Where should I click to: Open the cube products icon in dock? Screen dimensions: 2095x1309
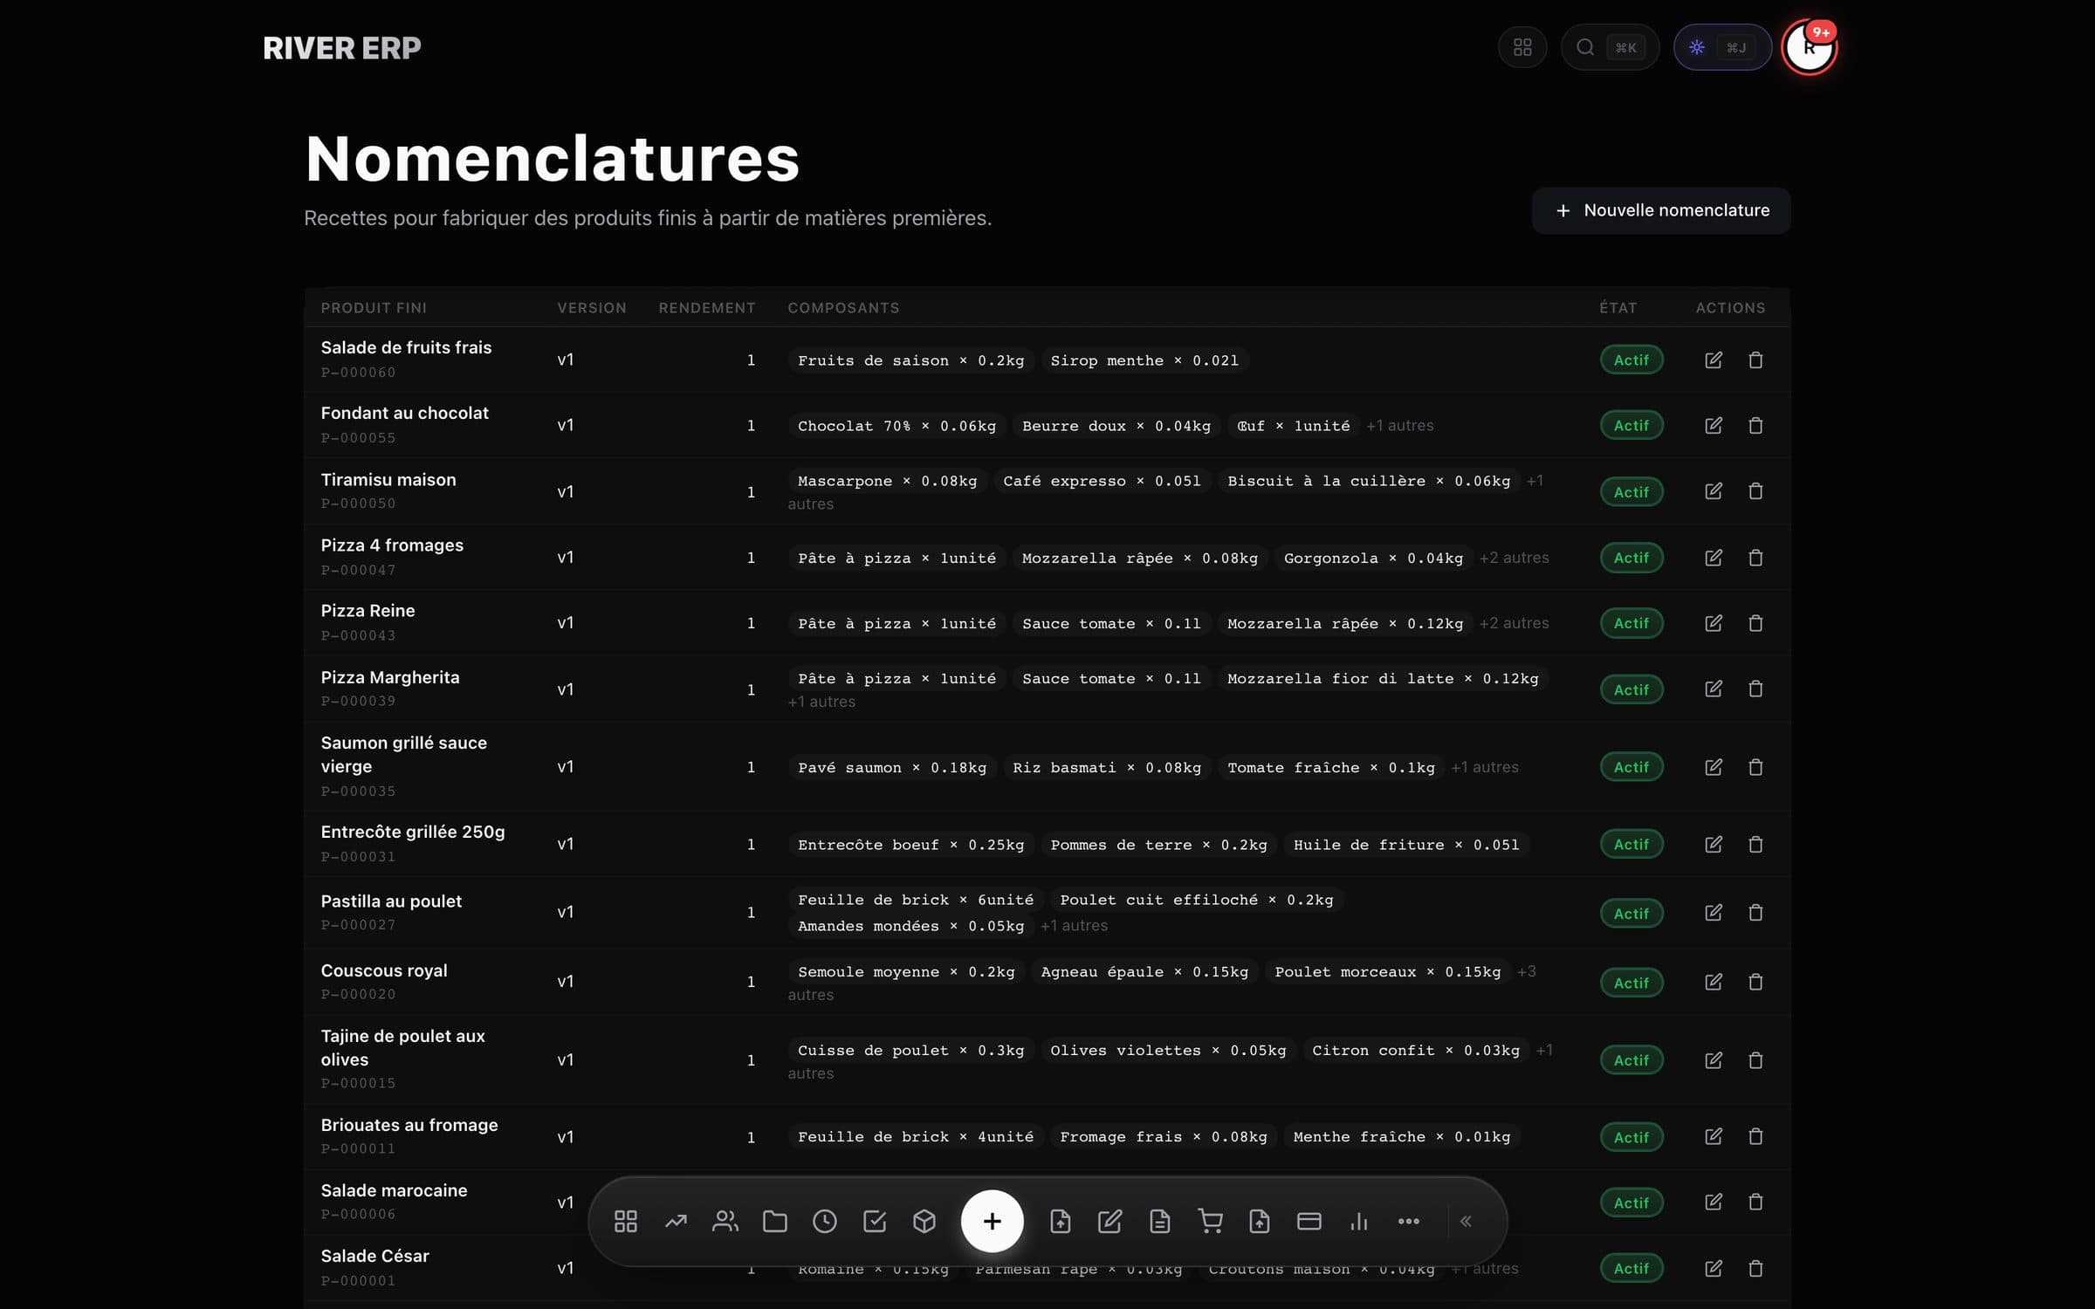pos(924,1222)
